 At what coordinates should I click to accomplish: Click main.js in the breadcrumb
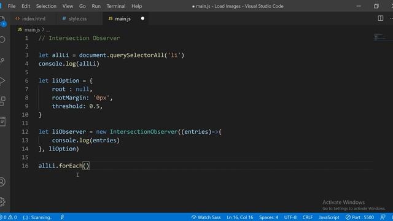tap(32, 30)
